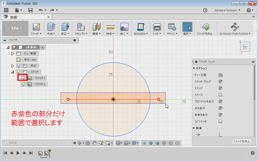
Task: Toggle Show Profile (プロファイルを表示) checkbox
Action: tap(220, 102)
